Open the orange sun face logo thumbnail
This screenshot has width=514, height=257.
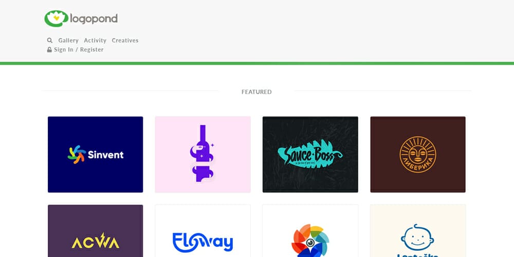pyautogui.click(x=418, y=154)
